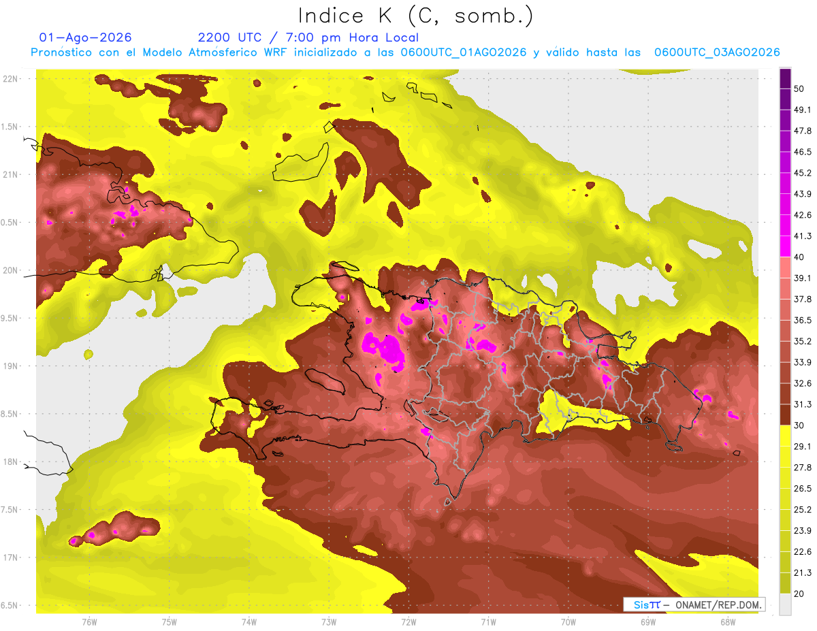
Task: Click the 73W longitude label
Action: pyautogui.click(x=329, y=621)
